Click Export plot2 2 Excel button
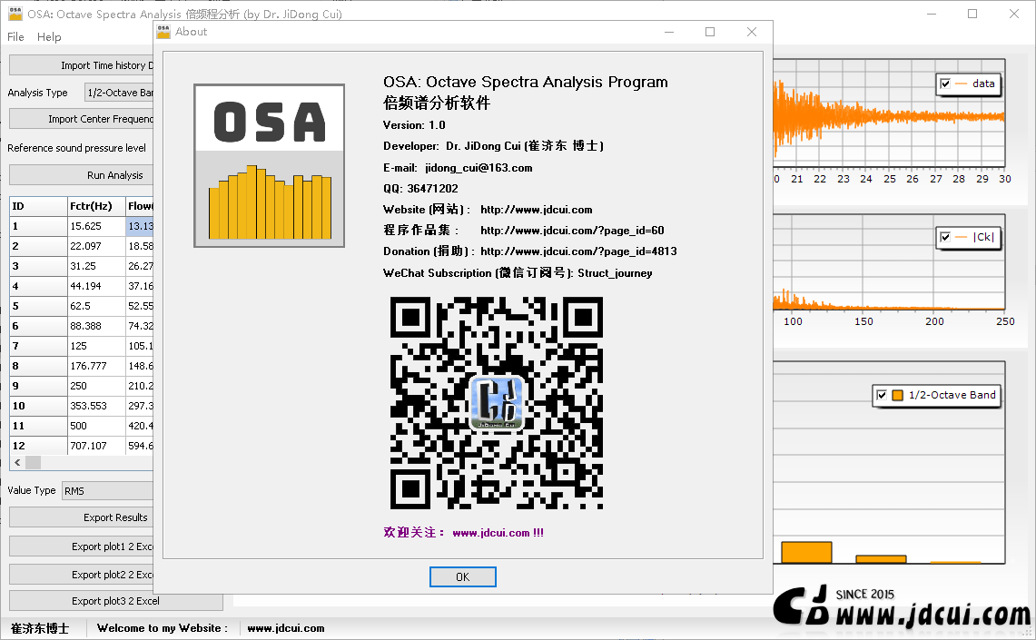 point(82,575)
